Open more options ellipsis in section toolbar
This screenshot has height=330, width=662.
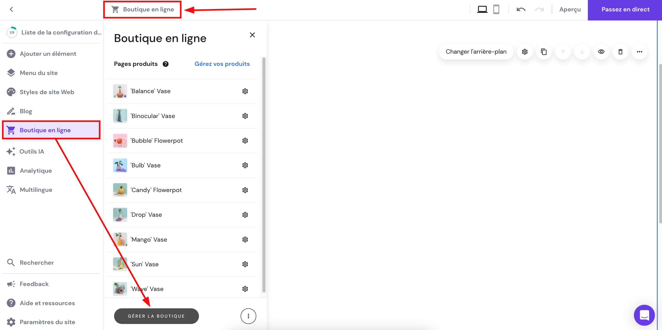(x=639, y=52)
